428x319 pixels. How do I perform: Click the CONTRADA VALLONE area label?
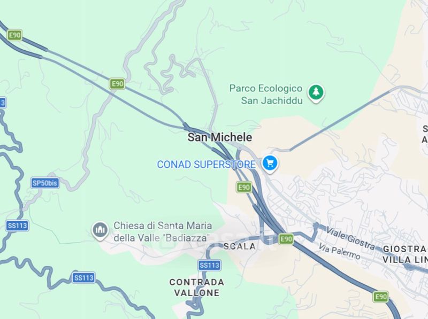coord(197,287)
